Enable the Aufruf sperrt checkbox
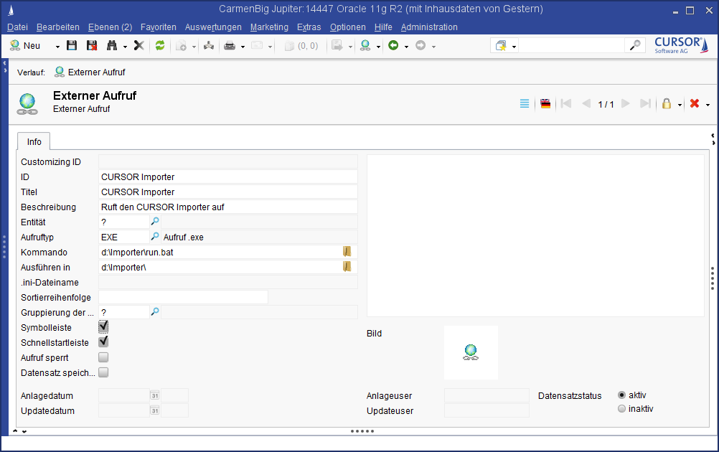 103,357
